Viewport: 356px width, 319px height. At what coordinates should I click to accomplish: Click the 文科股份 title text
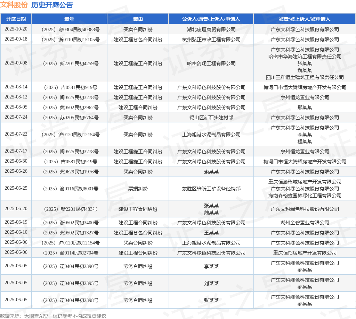[x=14, y=5]
